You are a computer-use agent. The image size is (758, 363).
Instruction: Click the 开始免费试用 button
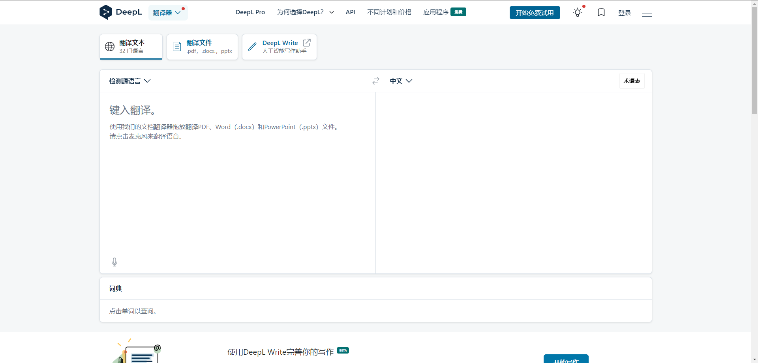tap(535, 13)
